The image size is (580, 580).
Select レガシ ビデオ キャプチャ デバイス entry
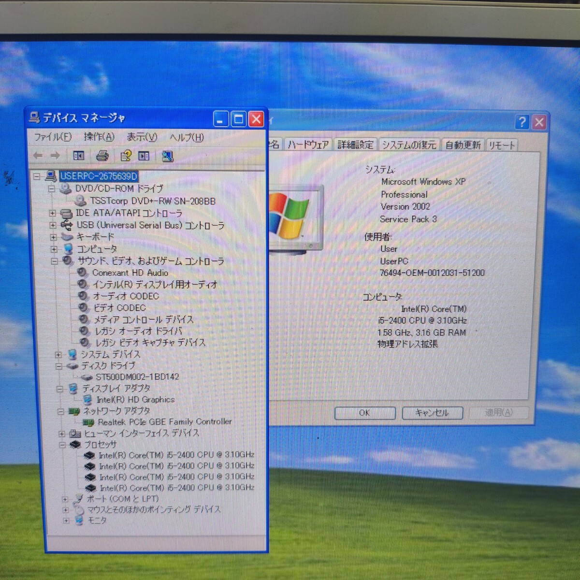pyautogui.click(x=150, y=342)
